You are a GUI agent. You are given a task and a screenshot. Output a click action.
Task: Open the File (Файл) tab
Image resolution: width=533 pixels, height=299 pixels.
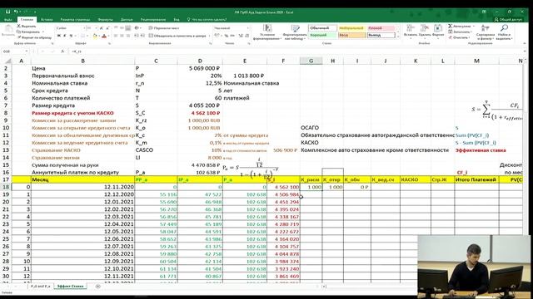pyautogui.click(x=7, y=20)
